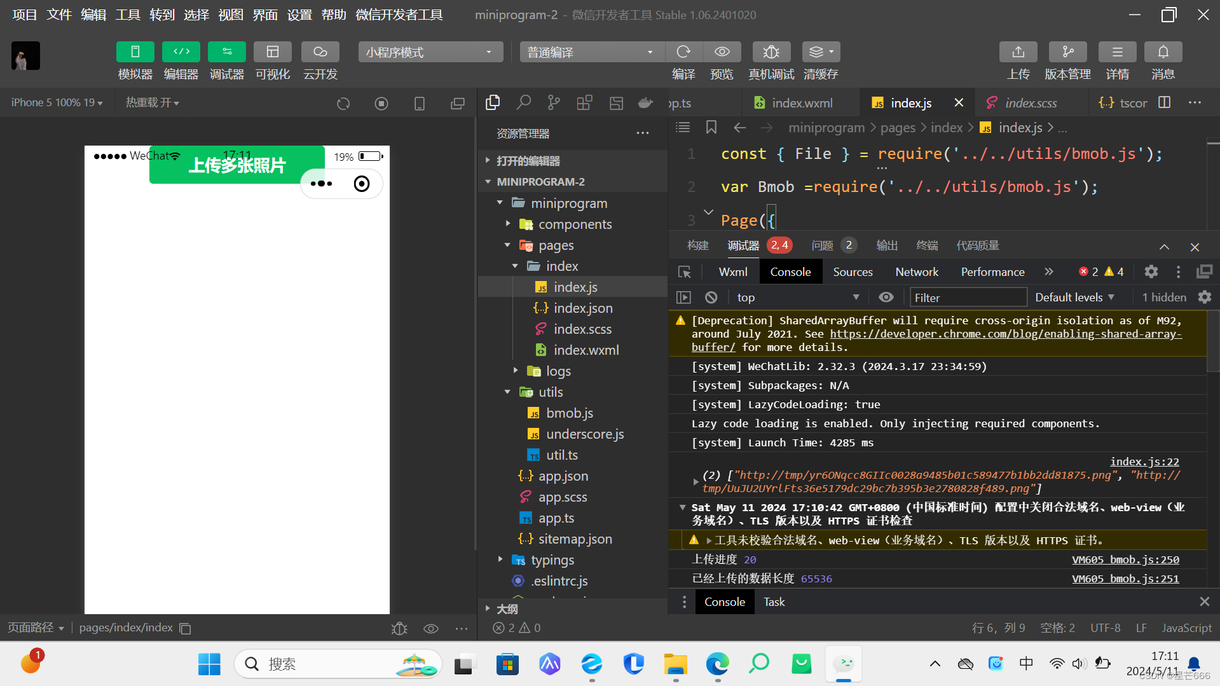Toggle the console sidebar icon
Image resolution: width=1220 pixels, height=686 pixels.
pos(683,298)
